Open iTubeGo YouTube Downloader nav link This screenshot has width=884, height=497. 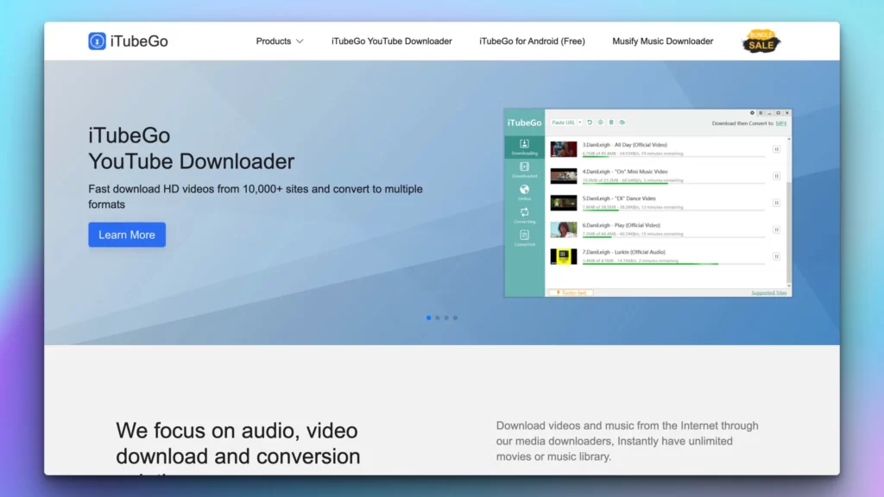tap(392, 41)
